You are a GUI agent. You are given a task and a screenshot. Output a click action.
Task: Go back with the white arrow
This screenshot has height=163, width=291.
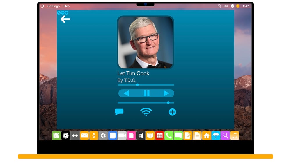pyautogui.click(x=65, y=19)
